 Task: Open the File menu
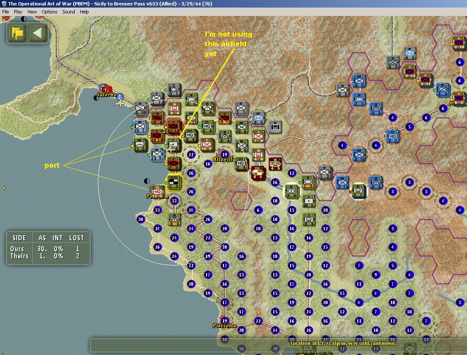(x=5, y=12)
